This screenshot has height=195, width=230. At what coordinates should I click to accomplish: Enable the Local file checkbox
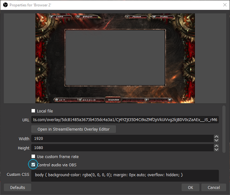coord(33,111)
